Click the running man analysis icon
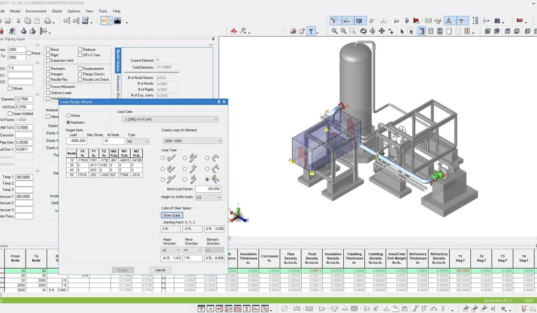The width and height of the screenshot is (537, 313). click(12, 31)
